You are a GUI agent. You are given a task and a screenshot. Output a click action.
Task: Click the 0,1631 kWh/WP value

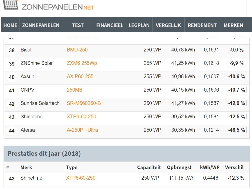click(211, 50)
